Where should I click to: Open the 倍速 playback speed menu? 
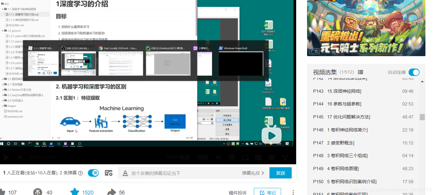(x=203, y=157)
